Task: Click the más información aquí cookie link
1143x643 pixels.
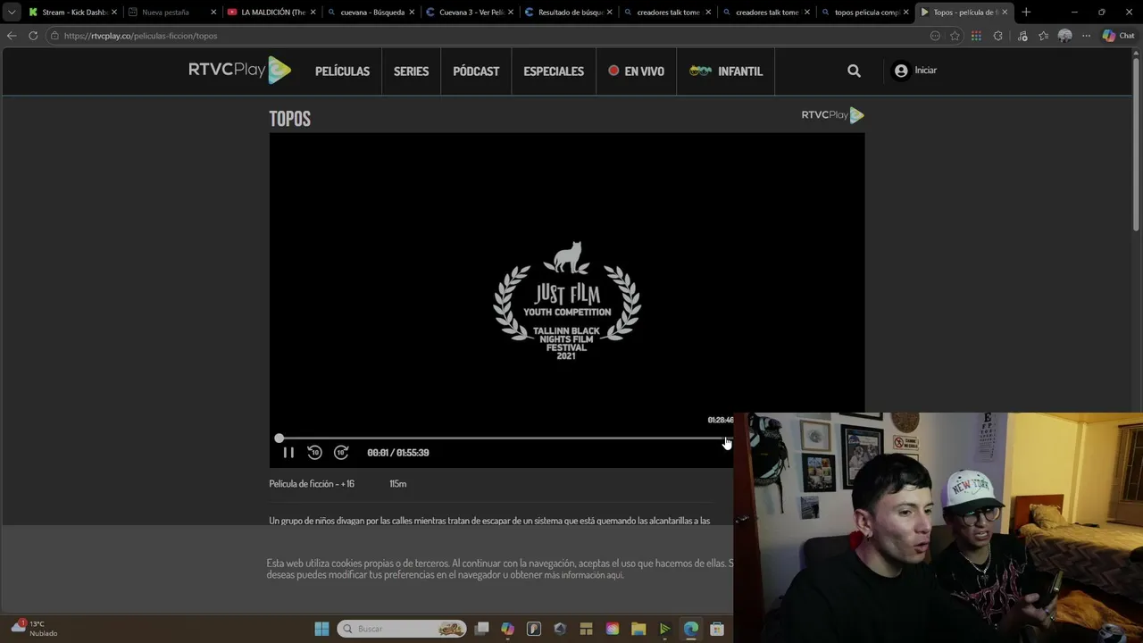Action: point(583,575)
